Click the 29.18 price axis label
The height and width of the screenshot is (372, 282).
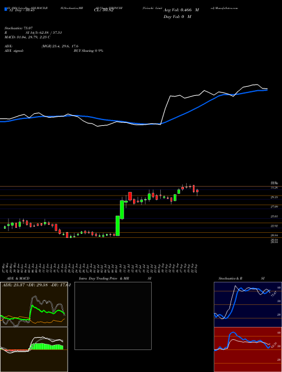[x=275, y=197]
